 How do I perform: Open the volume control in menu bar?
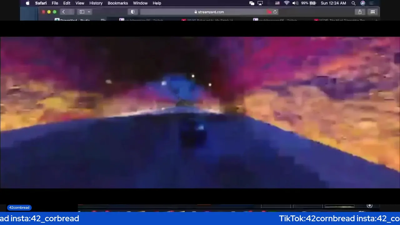pos(295,3)
